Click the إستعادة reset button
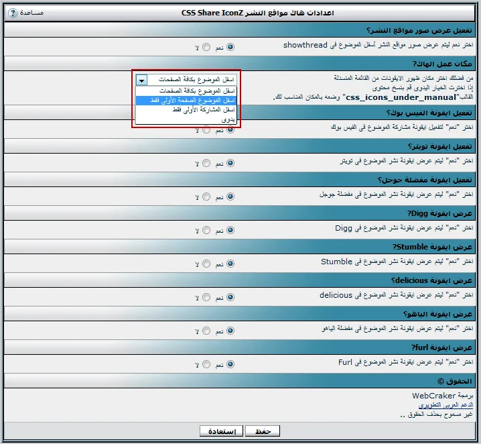The width and height of the screenshot is (481, 444). [x=221, y=431]
